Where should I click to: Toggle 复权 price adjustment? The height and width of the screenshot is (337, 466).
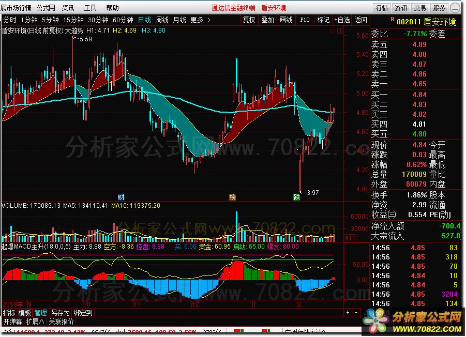249,20
